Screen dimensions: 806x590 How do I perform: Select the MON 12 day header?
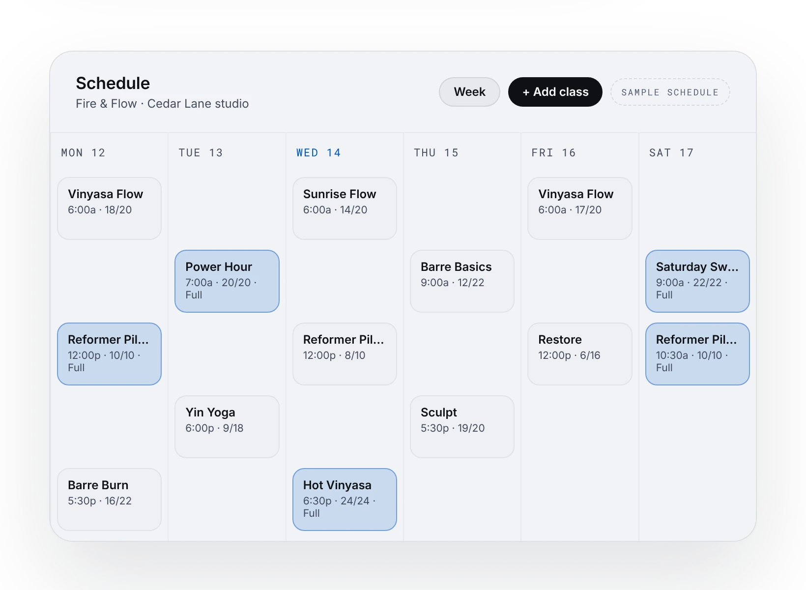(83, 153)
